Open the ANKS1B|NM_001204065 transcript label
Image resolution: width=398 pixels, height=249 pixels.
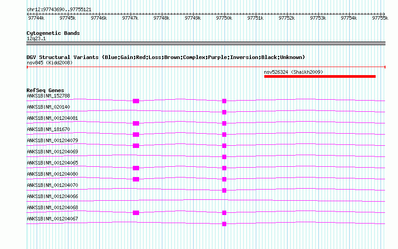pyautogui.click(x=52, y=163)
